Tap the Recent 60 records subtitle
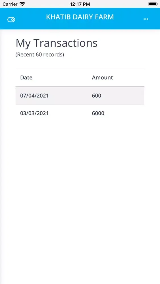The height and width of the screenshot is (284, 160). 40,55
